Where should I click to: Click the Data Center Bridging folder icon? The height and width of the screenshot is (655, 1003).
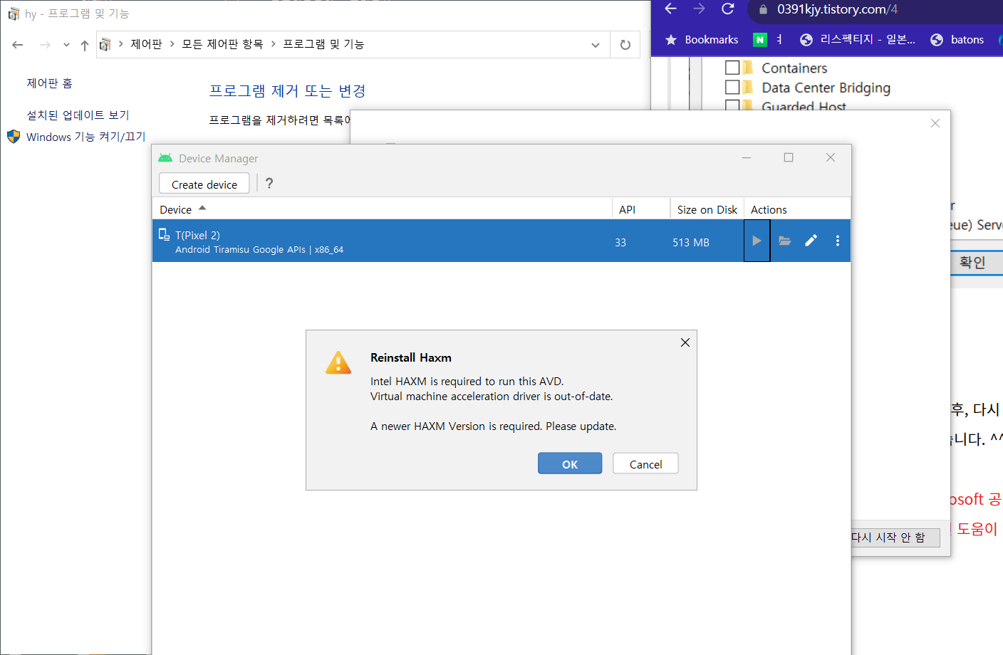[748, 87]
